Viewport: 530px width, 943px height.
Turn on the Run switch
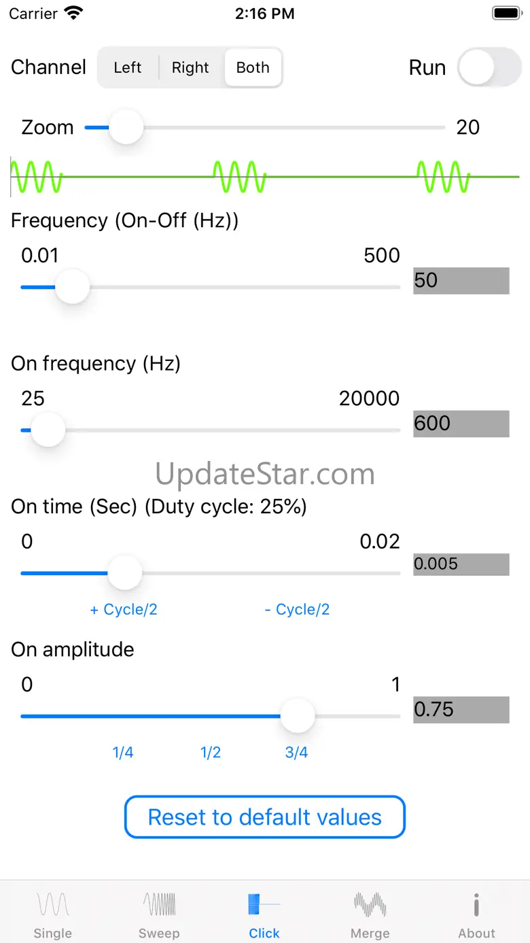489,67
